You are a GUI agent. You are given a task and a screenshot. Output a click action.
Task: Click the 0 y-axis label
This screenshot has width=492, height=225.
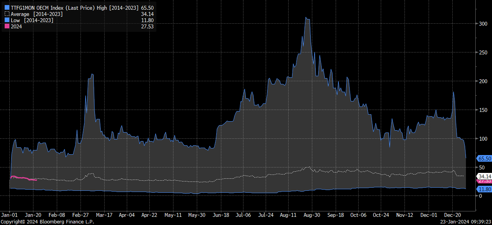480,196
